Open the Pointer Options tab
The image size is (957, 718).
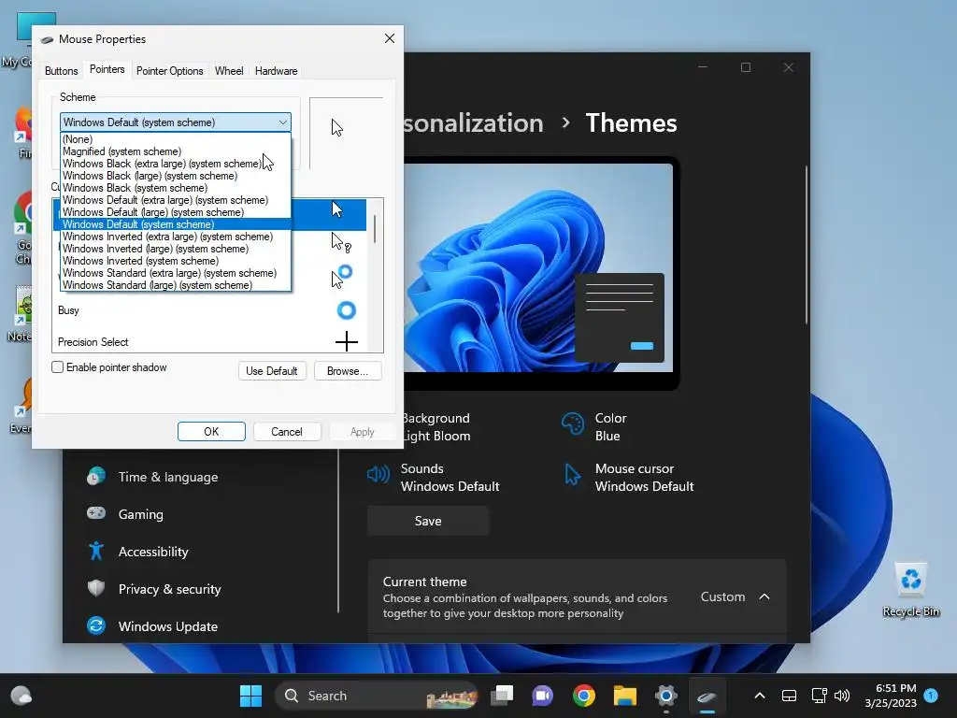(x=170, y=71)
